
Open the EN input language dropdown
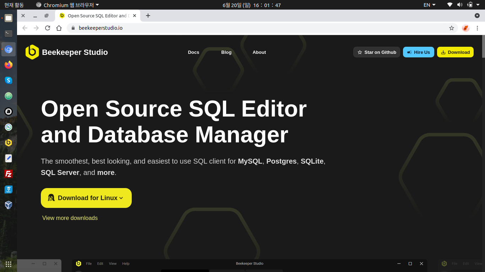pyautogui.click(x=429, y=5)
